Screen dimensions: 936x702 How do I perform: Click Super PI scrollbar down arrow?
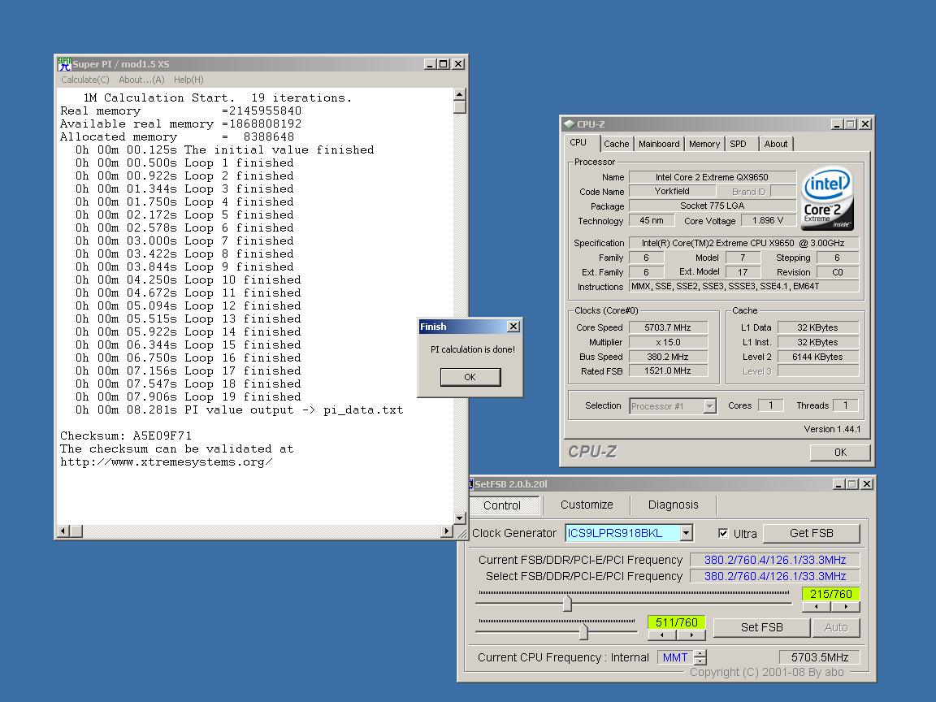click(x=460, y=518)
